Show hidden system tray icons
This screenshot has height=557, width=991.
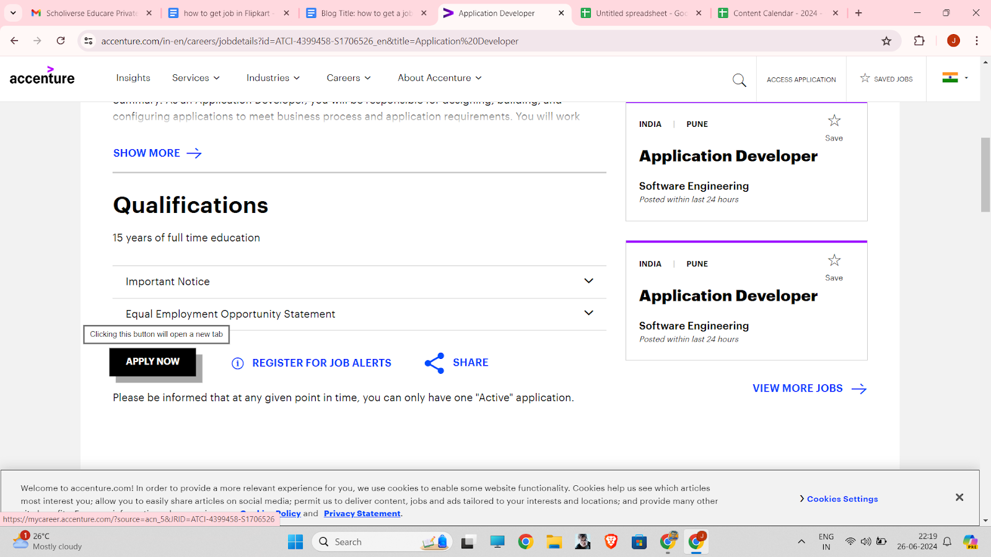click(x=801, y=542)
